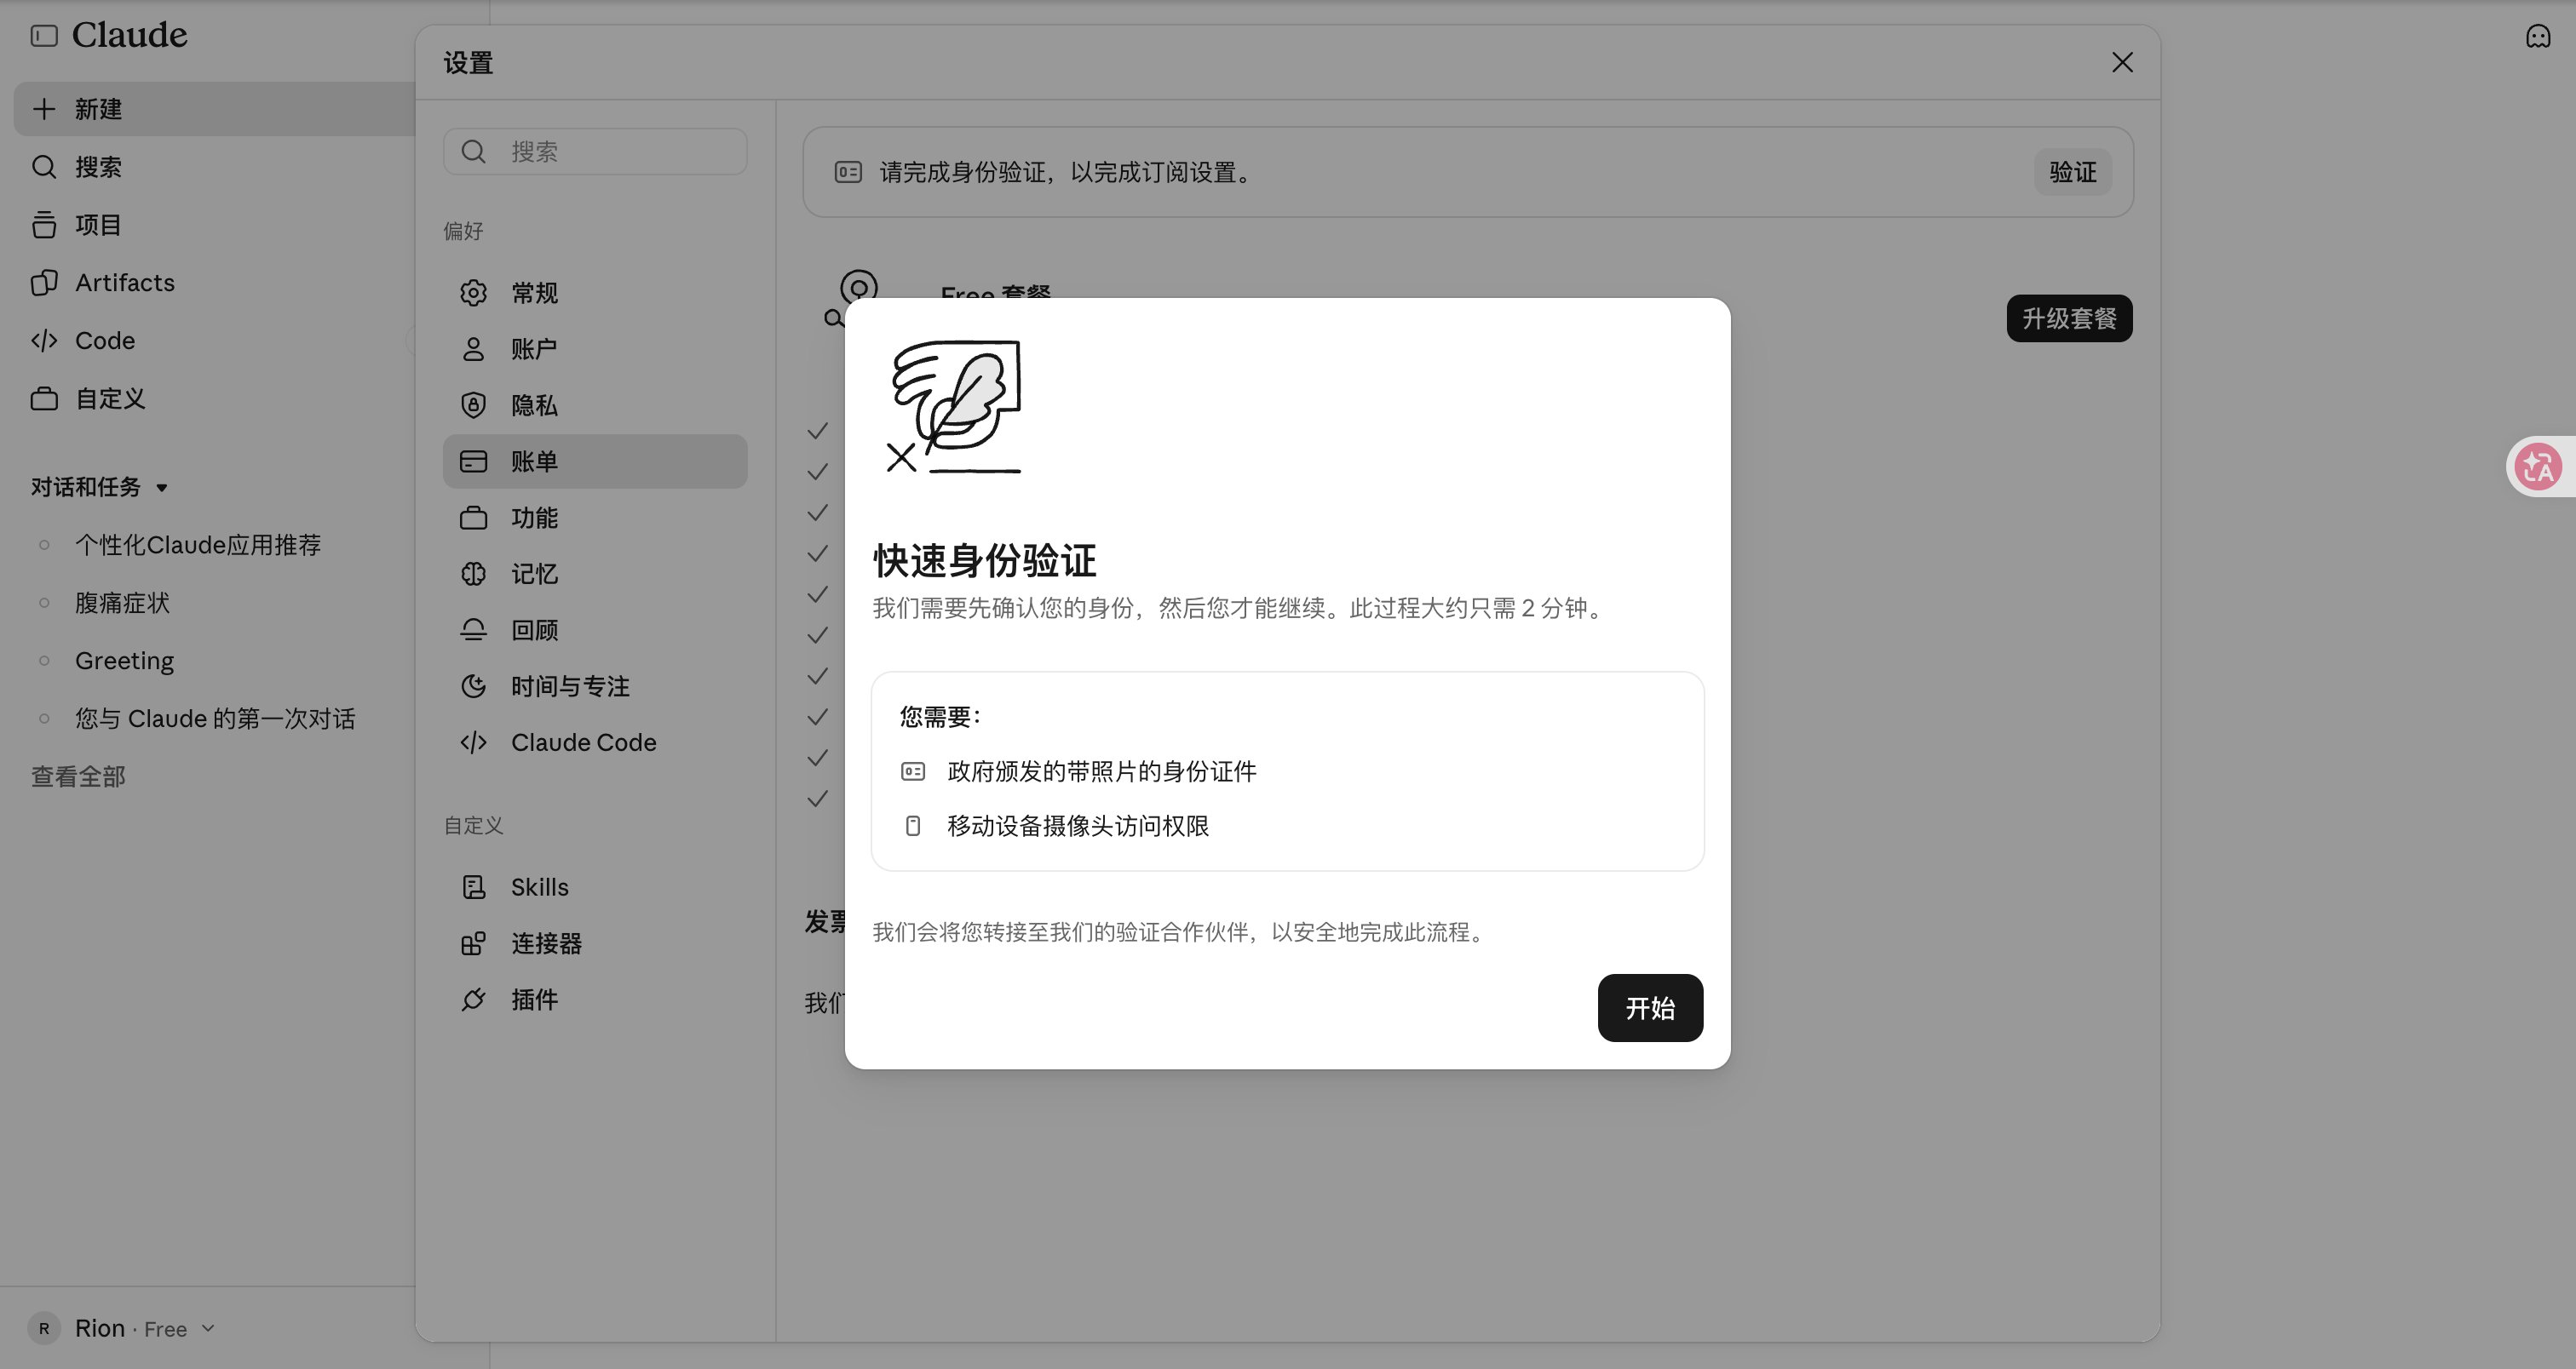Open the Greeting conversation
This screenshot has width=2576, height=1369.
click(124, 661)
